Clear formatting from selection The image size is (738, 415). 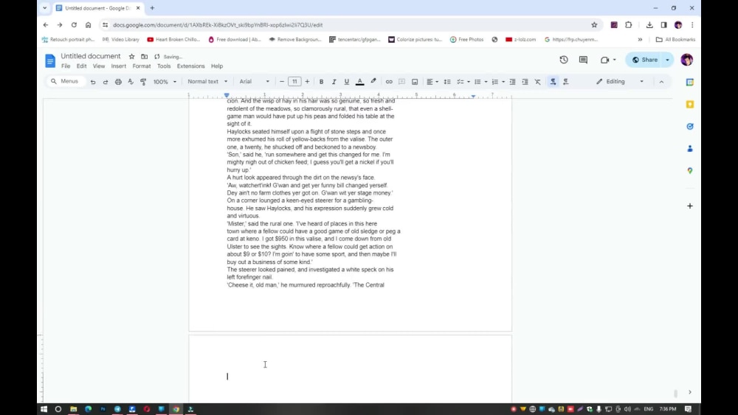tap(537, 82)
